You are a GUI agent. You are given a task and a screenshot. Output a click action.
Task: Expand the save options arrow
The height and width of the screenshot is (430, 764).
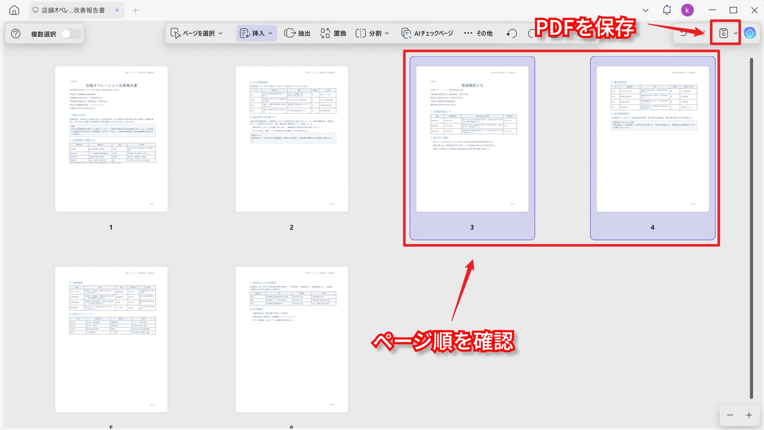[735, 33]
